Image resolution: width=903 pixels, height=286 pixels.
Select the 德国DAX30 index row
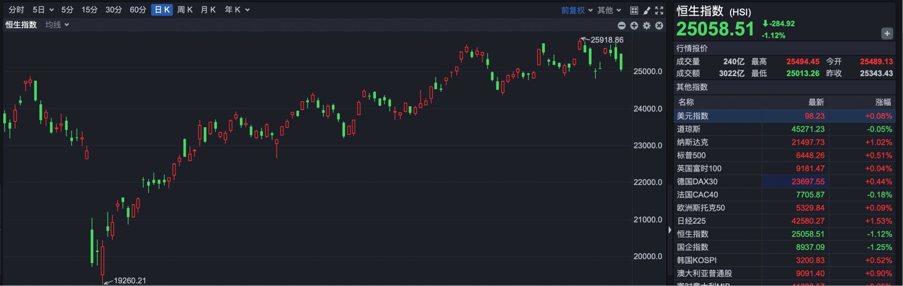click(784, 182)
